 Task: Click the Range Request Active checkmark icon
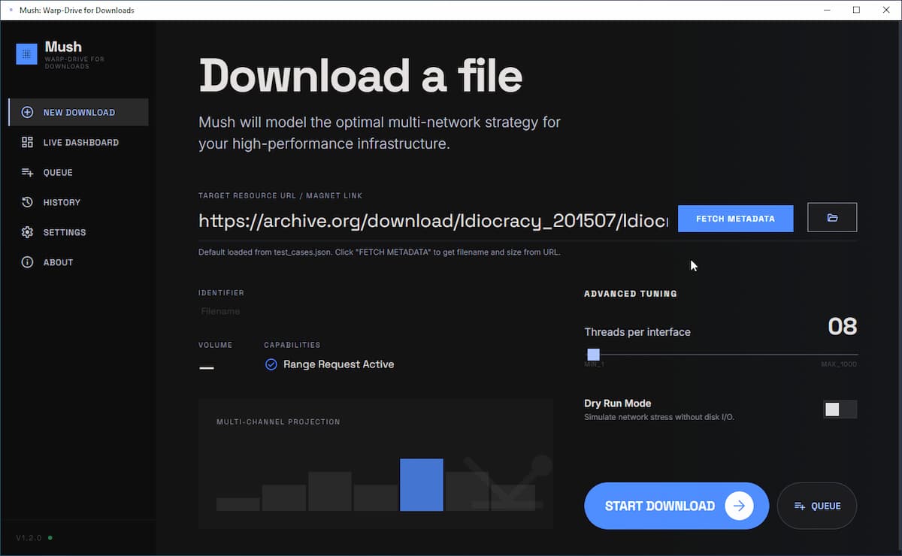[x=271, y=364]
